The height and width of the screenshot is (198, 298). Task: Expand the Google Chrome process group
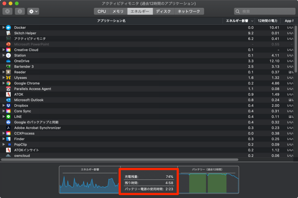[3, 83]
